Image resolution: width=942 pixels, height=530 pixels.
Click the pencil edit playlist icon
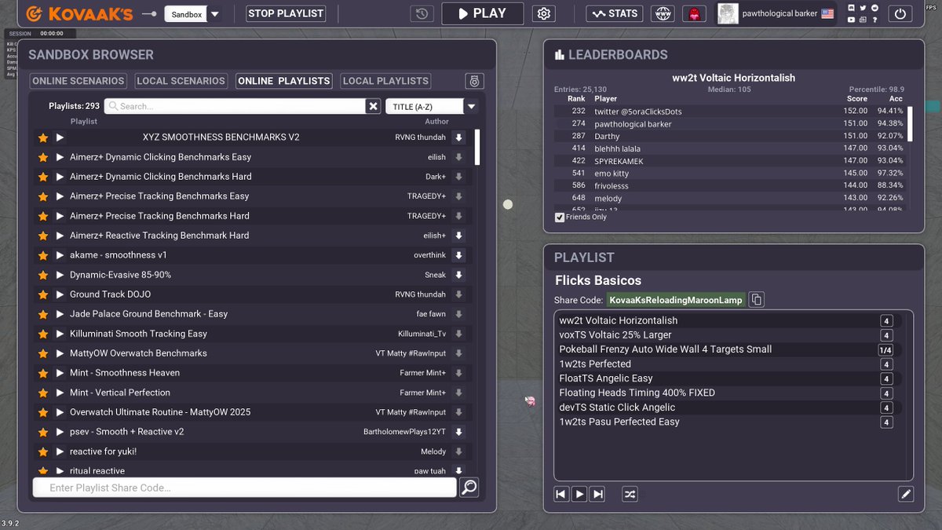click(906, 494)
